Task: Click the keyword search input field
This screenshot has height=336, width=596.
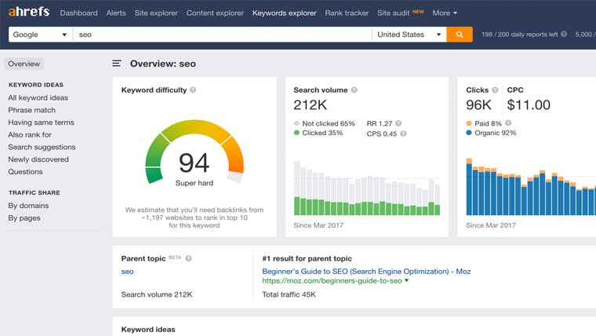Action: coord(223,35)
